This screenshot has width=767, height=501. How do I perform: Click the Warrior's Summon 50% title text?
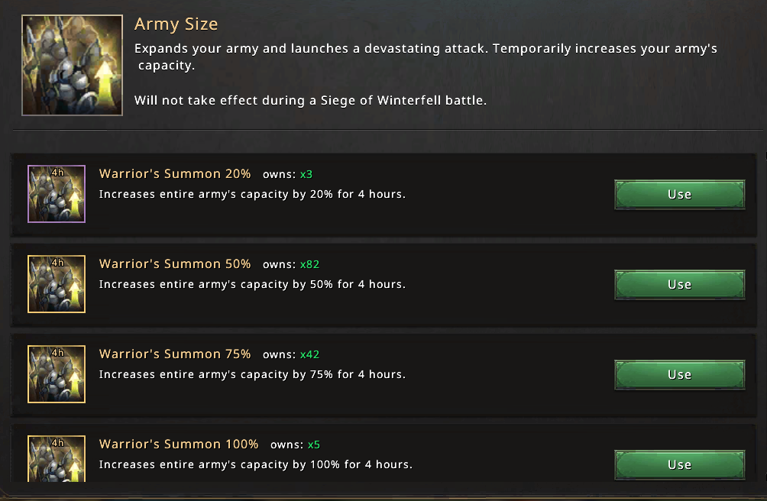point(175,264)
